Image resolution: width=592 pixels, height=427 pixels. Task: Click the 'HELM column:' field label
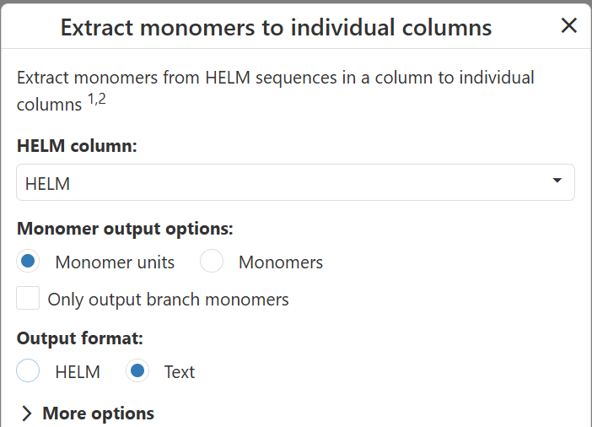click(x=77, y=145)
